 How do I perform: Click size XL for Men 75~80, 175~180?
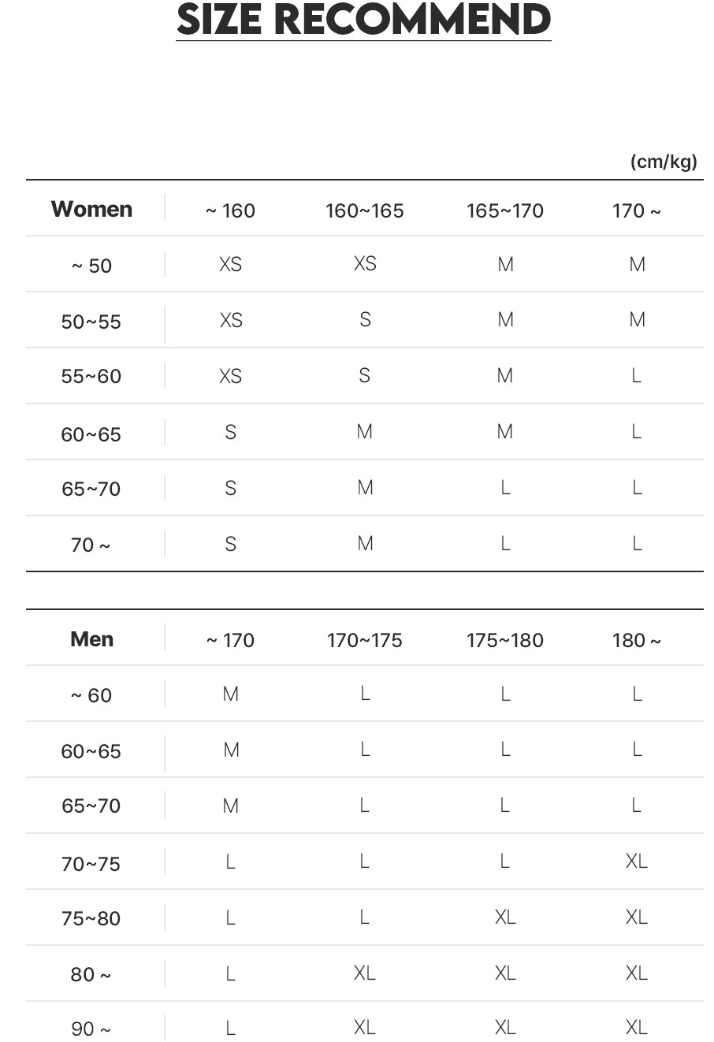coord(505,917)
